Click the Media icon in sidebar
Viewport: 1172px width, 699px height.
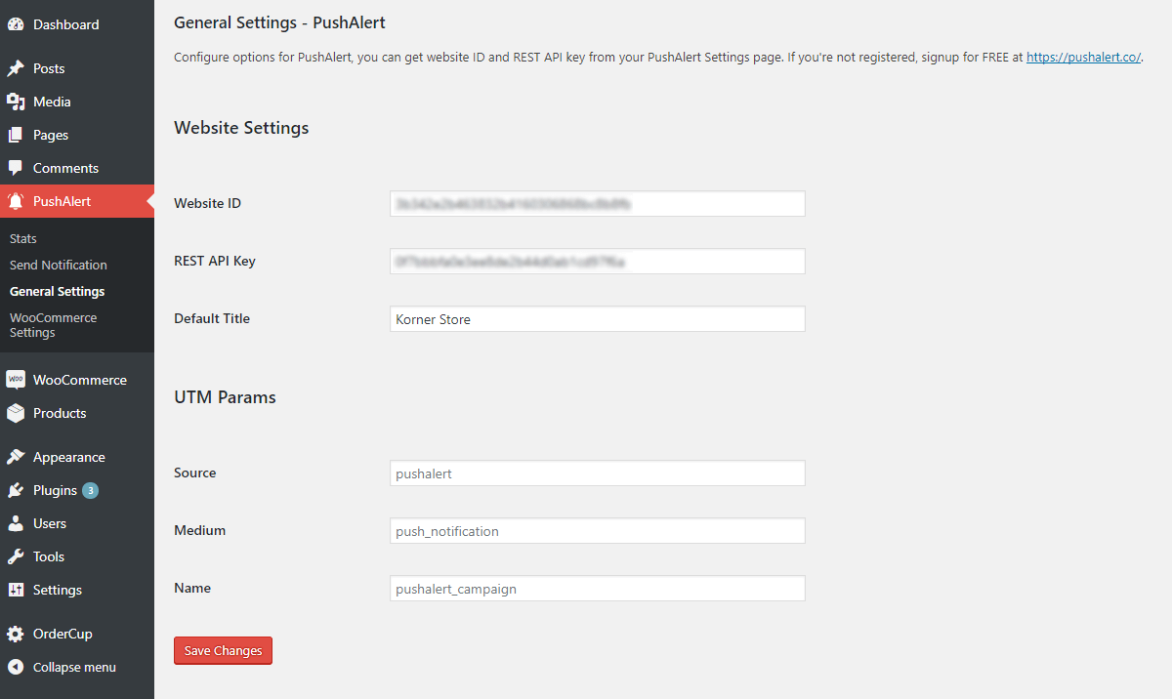click(16, 102)
